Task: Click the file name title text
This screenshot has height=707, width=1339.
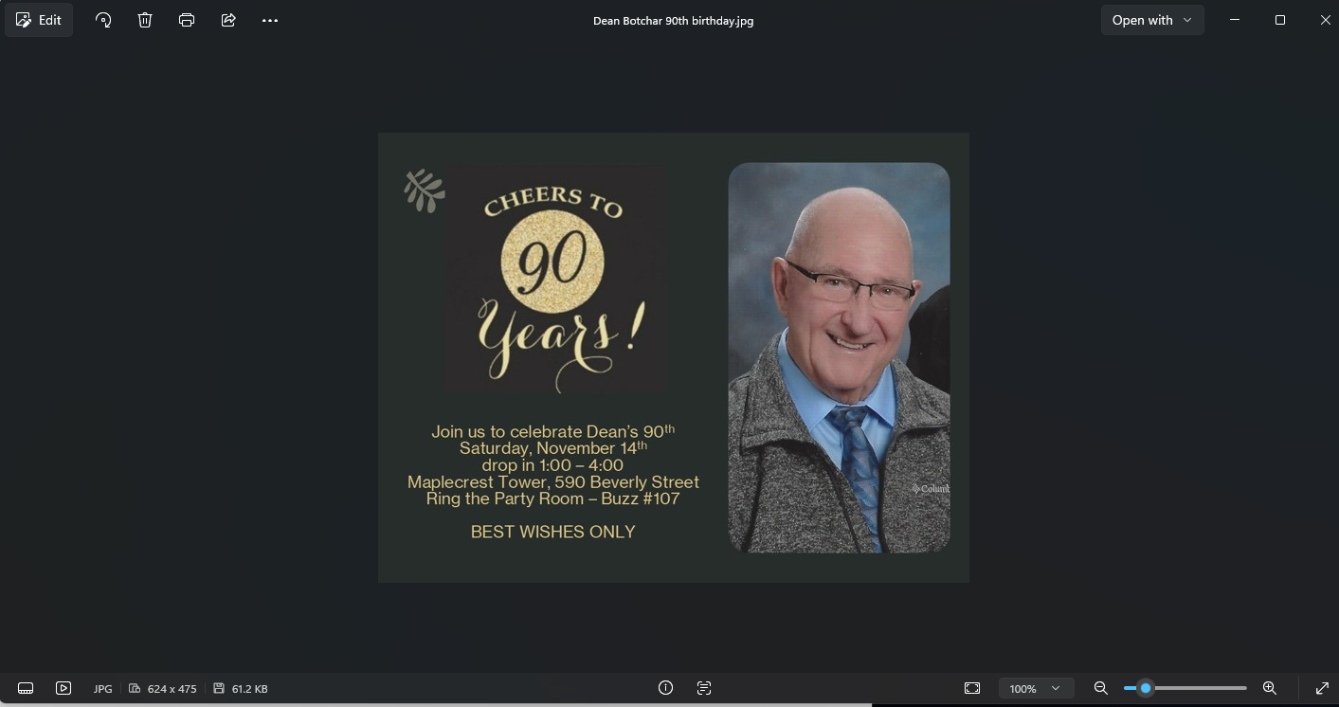Action: (x=674, y=21)
